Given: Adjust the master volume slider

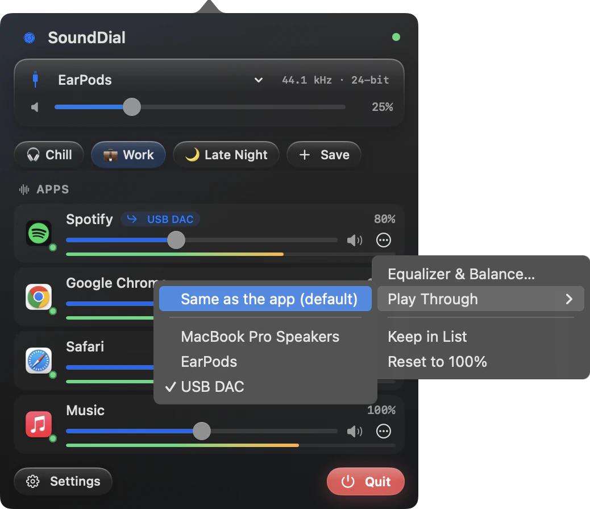Looking at the screenshot, I should [200, 107].
